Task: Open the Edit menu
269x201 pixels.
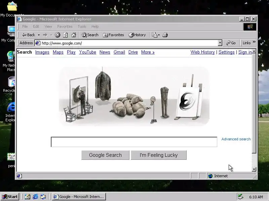Action: coord(36,26)
